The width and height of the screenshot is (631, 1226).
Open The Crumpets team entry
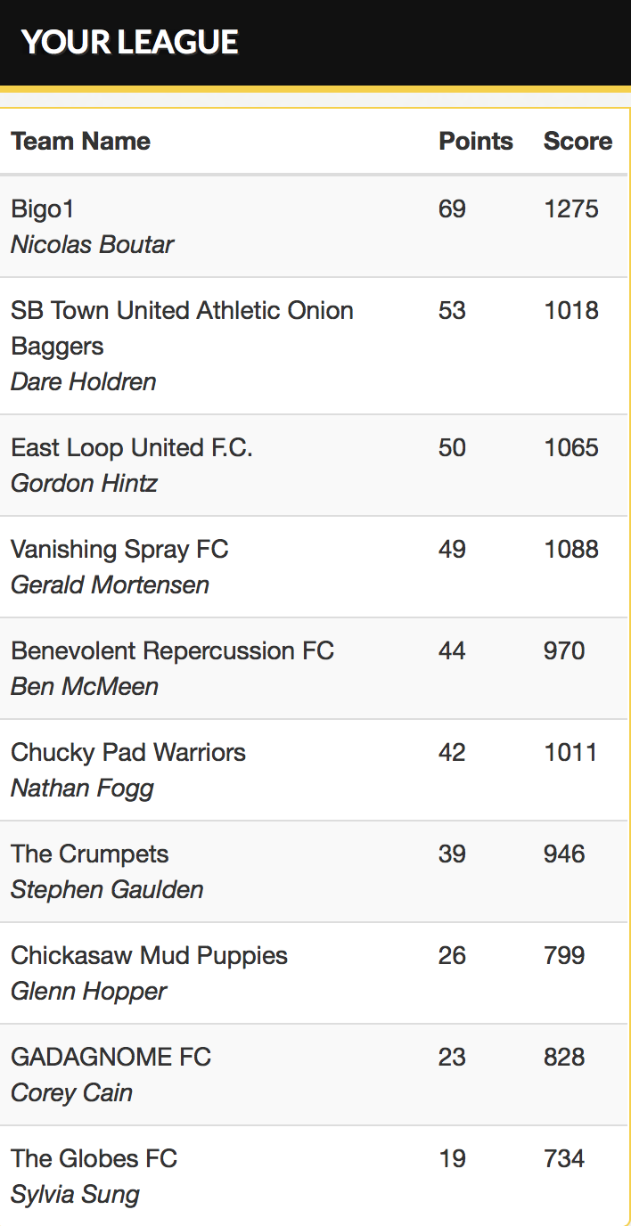89,854
